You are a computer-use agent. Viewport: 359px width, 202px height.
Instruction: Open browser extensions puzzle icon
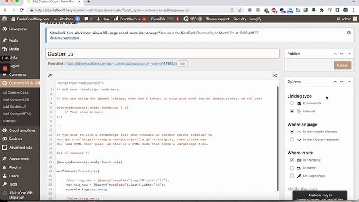coord(321,10)
